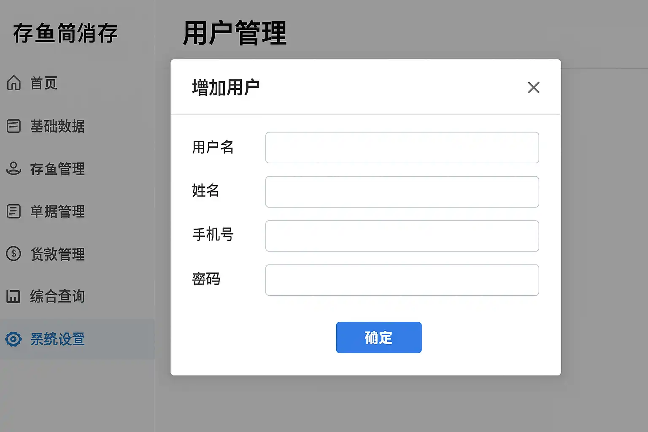The height and width of the screenshot is (432, 648).
Task: Click the 基础数据 card icon
Action: (13, 126)
